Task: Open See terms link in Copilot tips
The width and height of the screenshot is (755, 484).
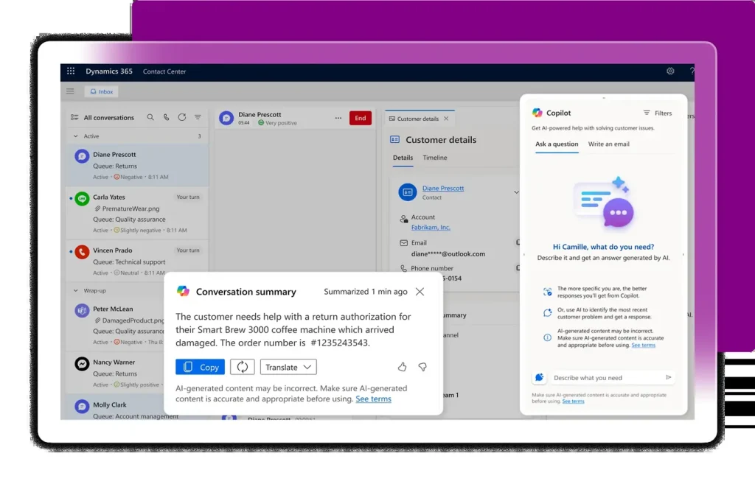Action: [x=643, y=345]
